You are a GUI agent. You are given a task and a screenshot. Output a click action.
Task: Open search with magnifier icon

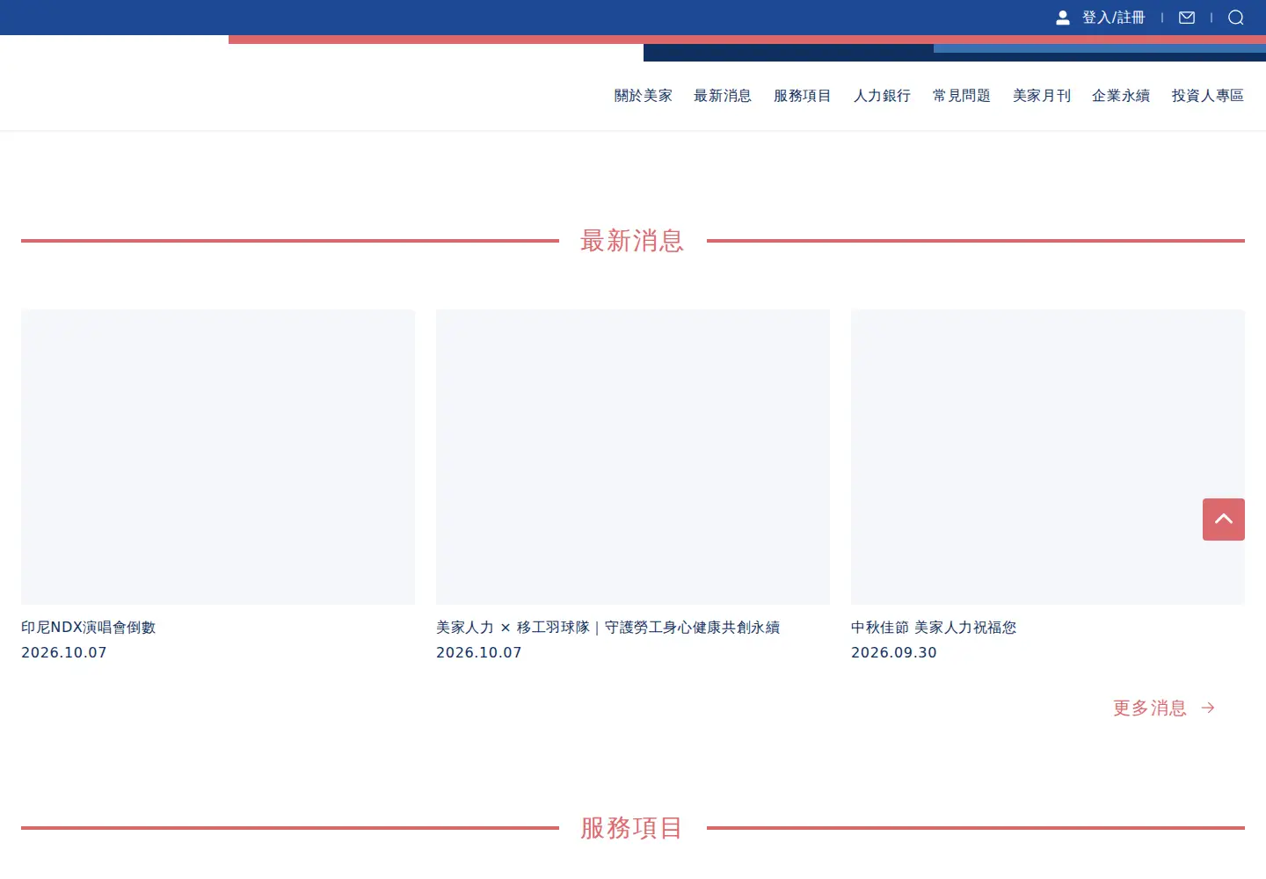pos(1235,18)
